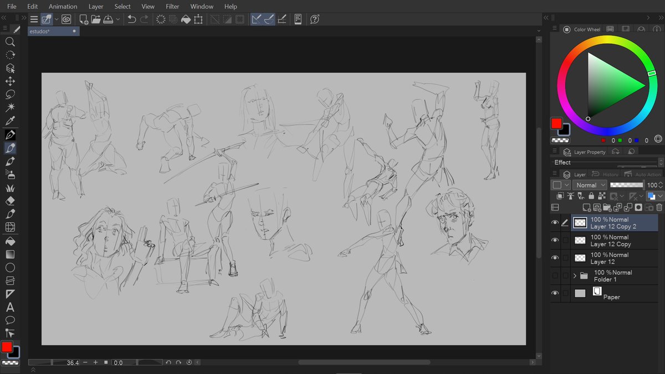Click the layer opacity slider
Screen dimensions: 665x374
click(x=627, y=185)
